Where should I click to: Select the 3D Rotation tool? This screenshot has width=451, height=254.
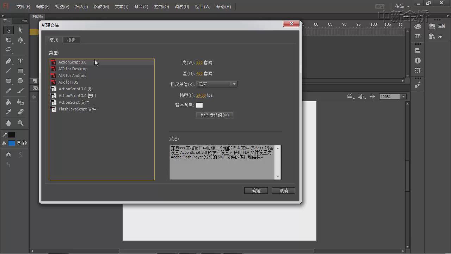20,40
